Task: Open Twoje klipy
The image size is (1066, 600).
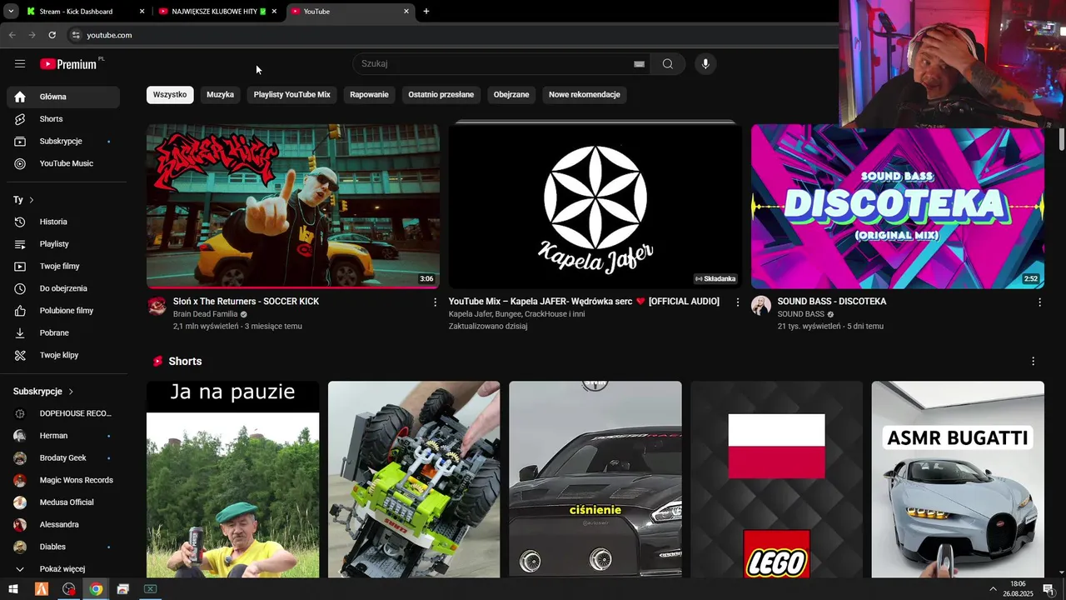Action: (63, 355)
